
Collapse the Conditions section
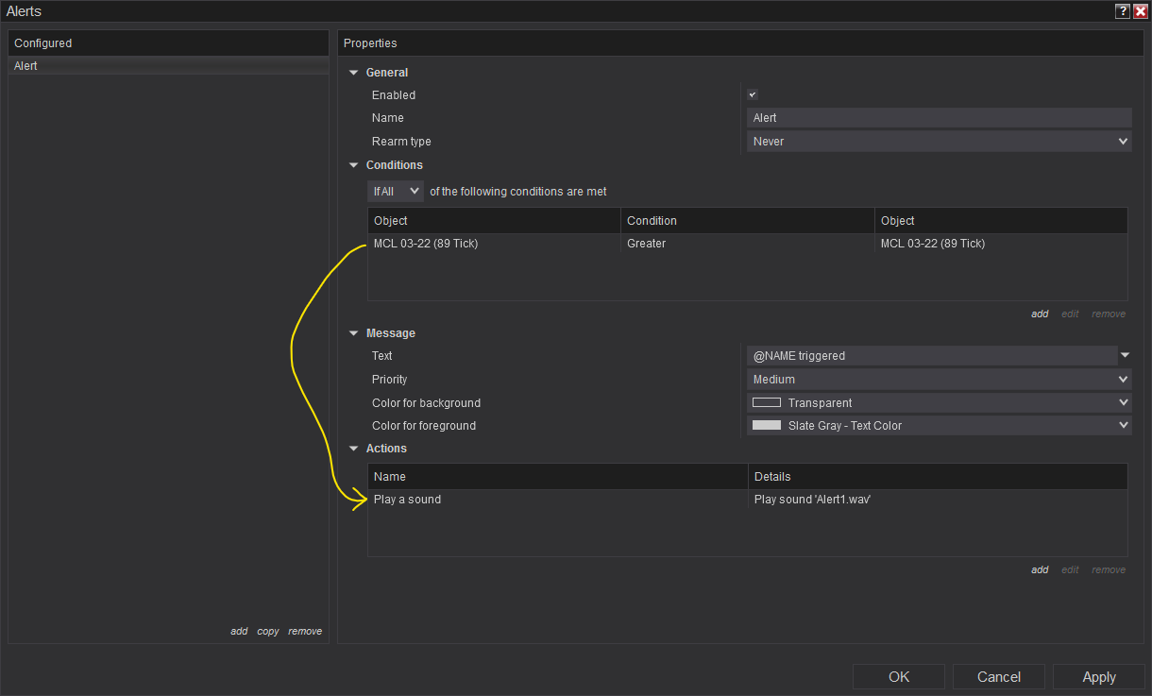pyautogui.click(x=354, y=165)
